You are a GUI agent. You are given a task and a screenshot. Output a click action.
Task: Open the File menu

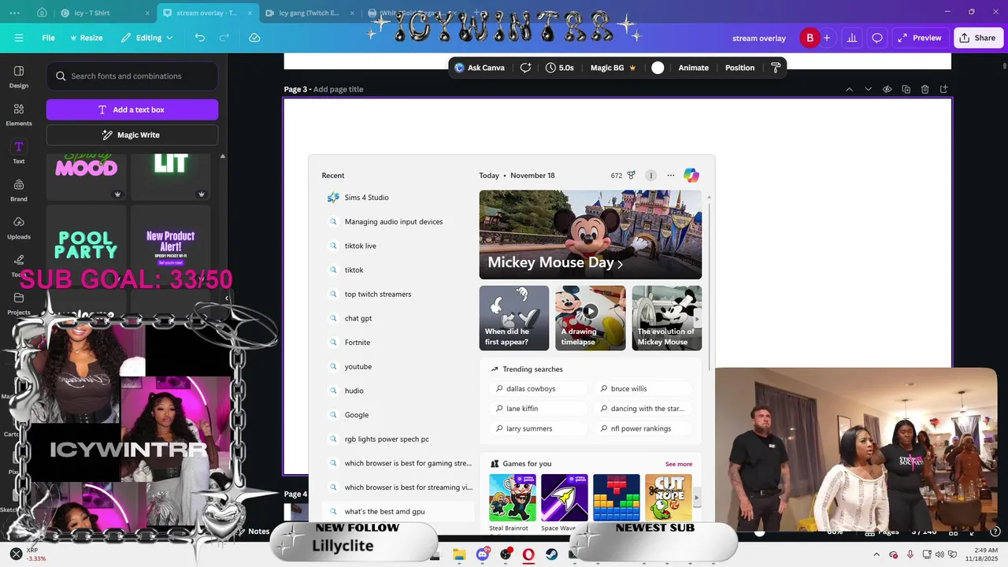coord(49,38)
